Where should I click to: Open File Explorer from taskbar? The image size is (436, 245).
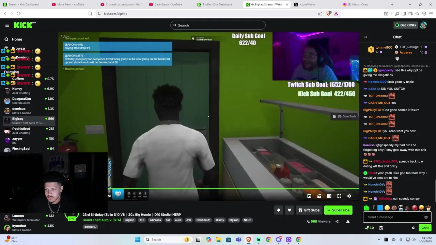[218, 240]
